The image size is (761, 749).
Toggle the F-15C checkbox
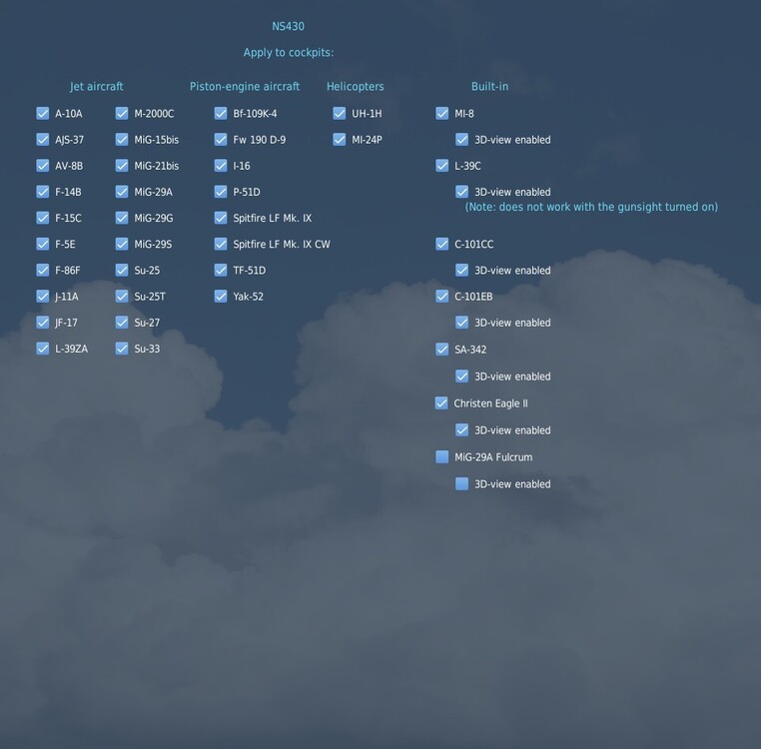click(x=43, y=218)
